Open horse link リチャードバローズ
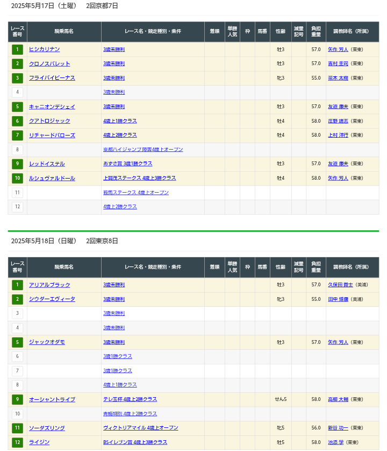 (52, 135)
